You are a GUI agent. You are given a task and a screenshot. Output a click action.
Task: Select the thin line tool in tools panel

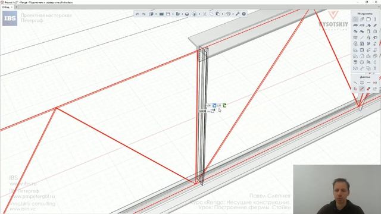362,37
